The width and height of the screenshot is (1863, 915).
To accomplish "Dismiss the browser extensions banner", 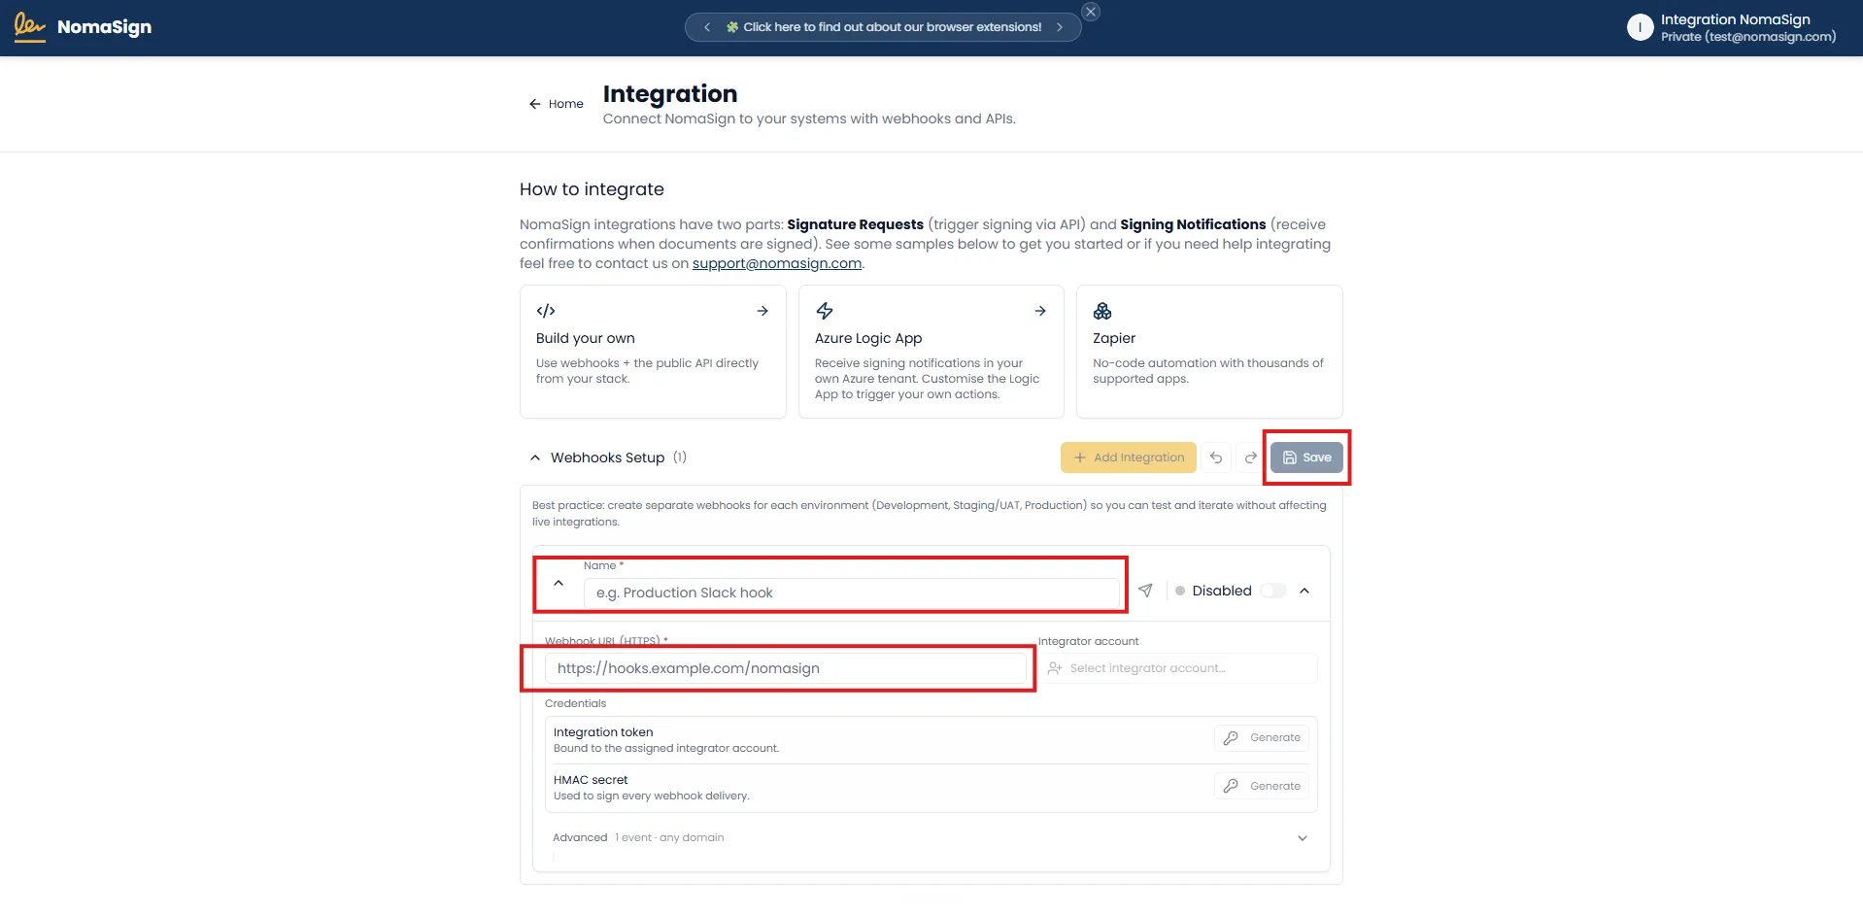I will pos(1091,12).
